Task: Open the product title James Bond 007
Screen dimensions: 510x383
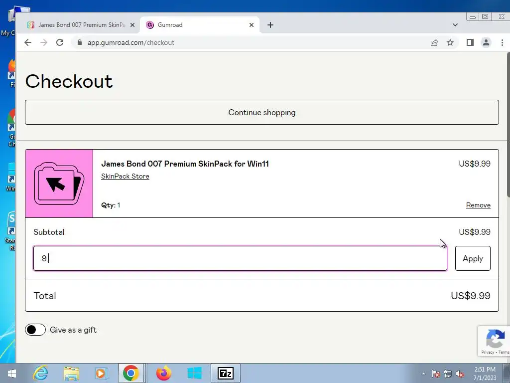Action: tap(185, 164)
